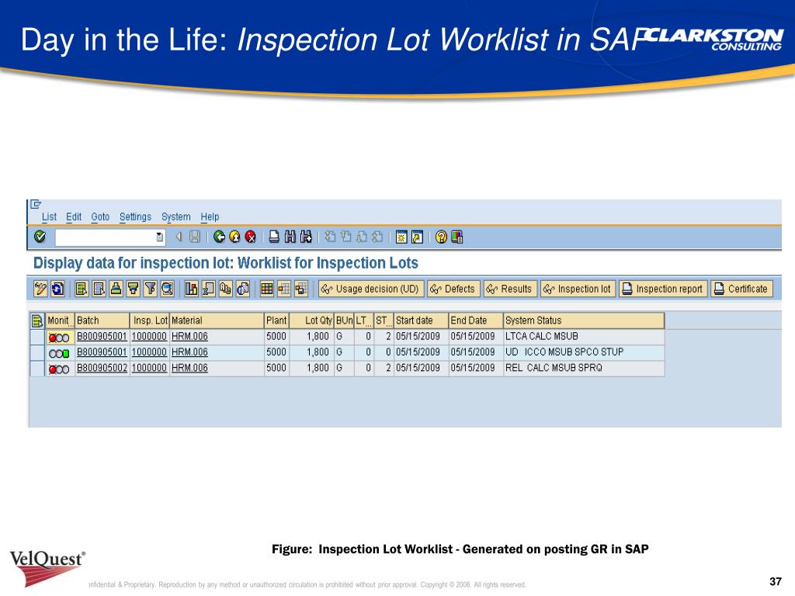Click the Refresh icon in application toolbar

(57, 289)
